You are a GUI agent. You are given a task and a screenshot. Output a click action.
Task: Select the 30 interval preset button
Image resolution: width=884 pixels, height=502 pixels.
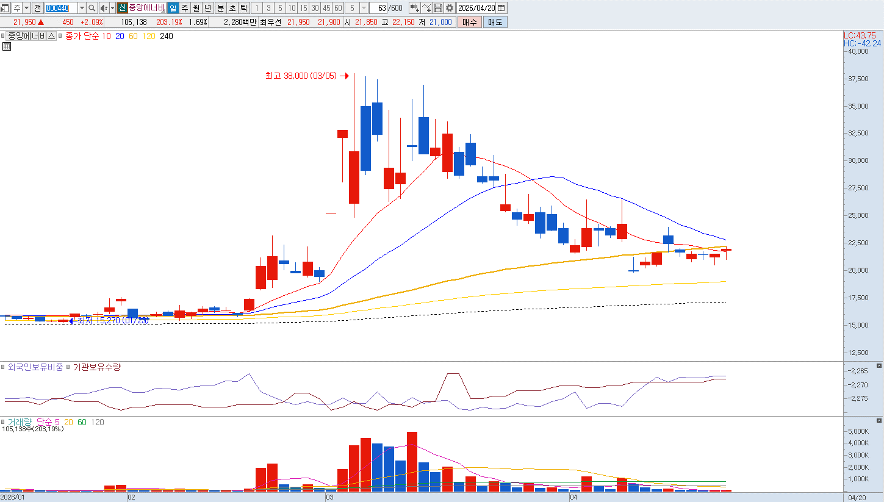pyautogui.click(x=315, y=8)
